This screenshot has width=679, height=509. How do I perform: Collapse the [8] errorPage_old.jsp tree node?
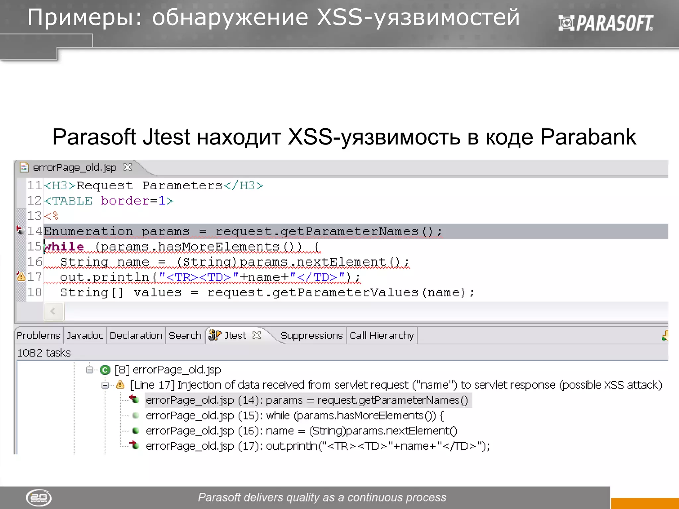(89, 370)
